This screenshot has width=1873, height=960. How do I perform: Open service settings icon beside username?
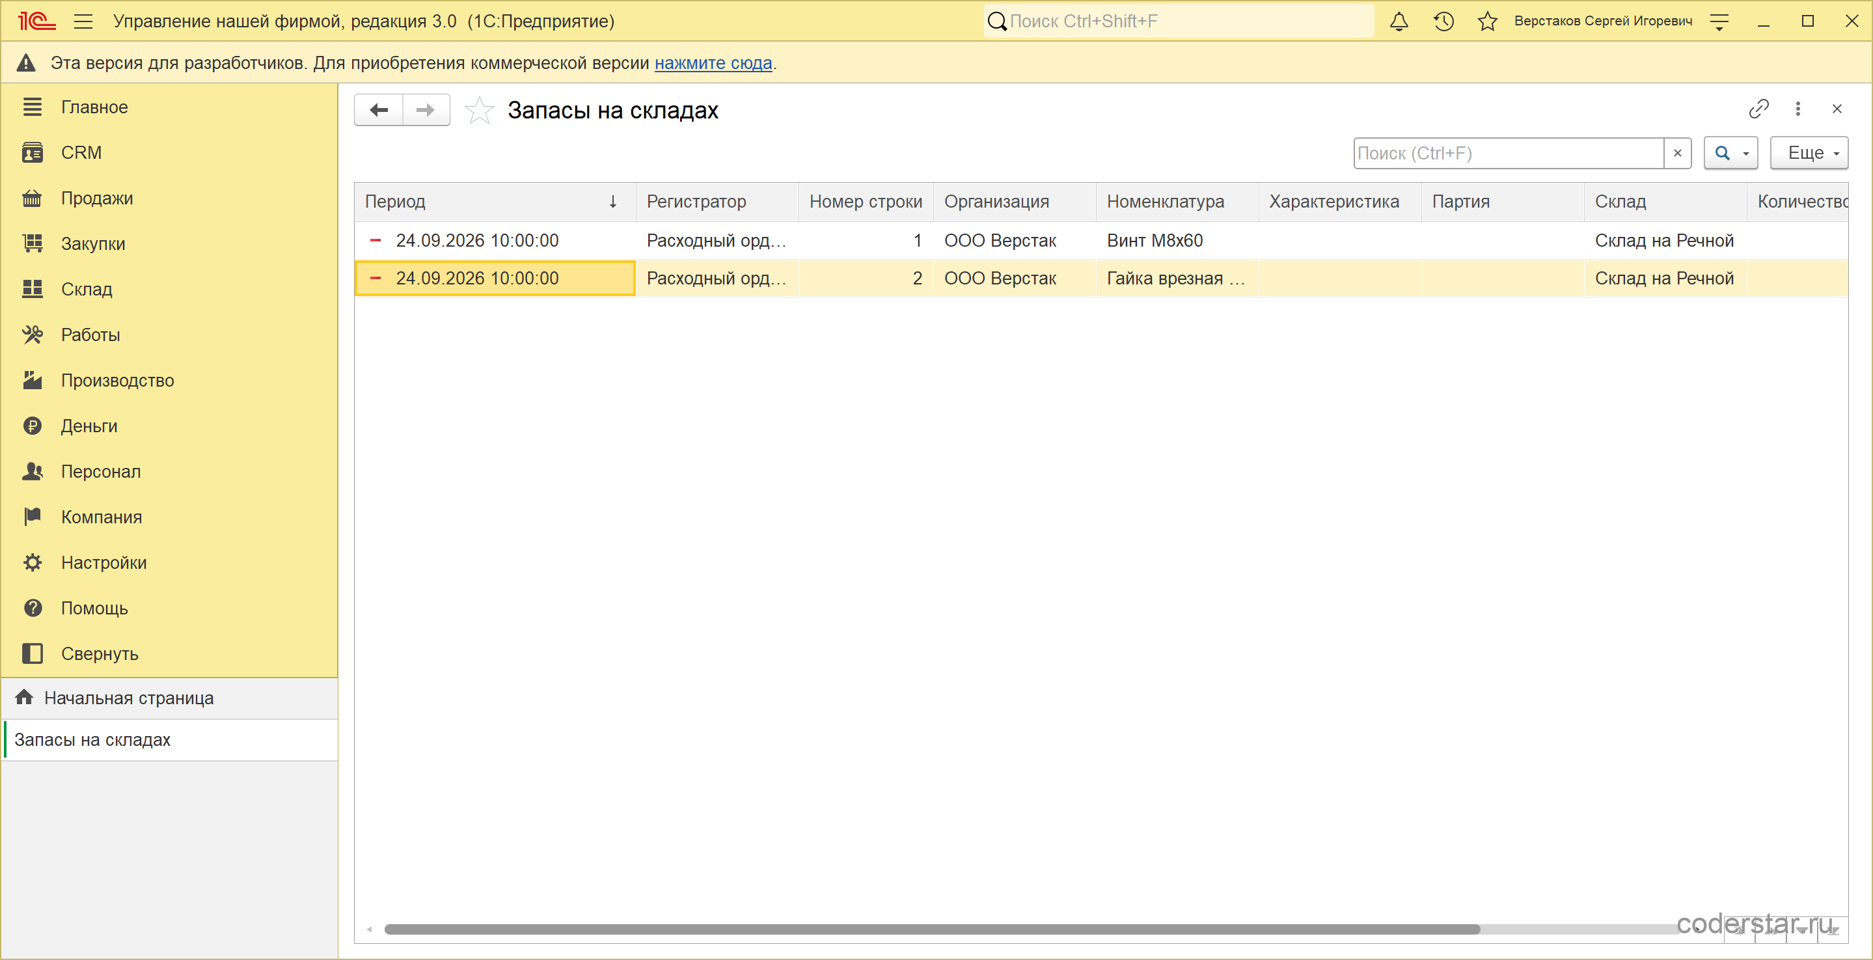[x=1719, y=22]
